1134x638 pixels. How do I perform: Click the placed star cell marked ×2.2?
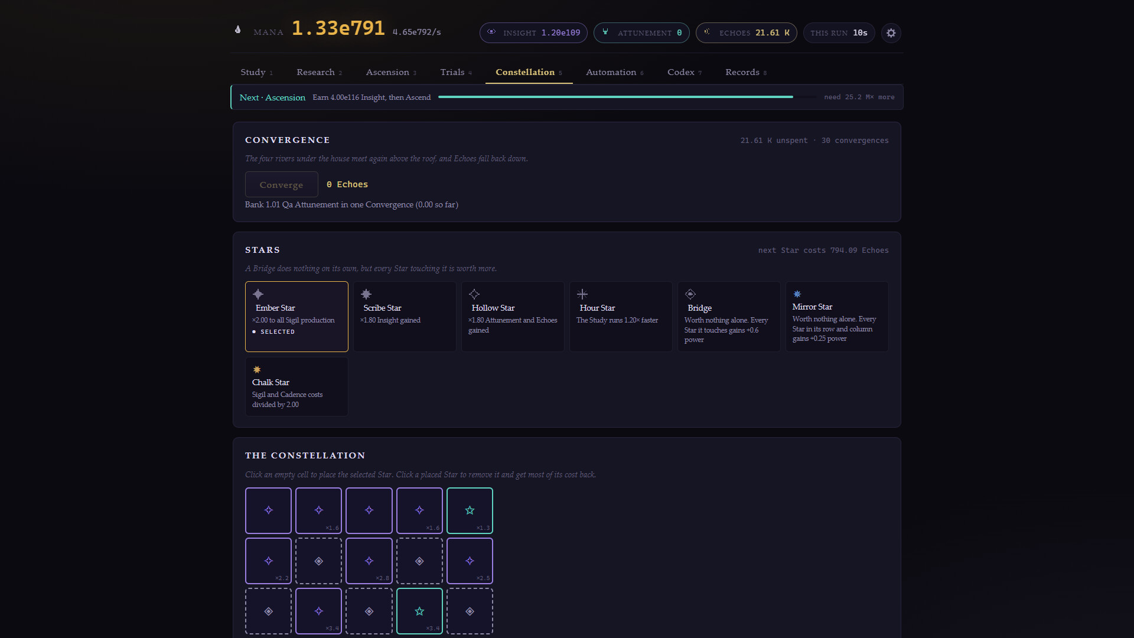[x=268, y=561]
